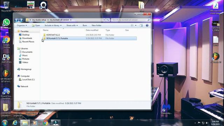Open Windows Media Player from taskbar
224x126 pixels.
[35, 123]
